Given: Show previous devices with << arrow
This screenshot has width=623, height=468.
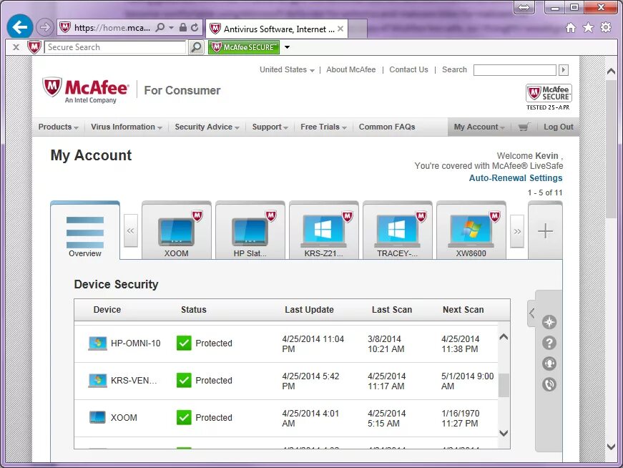Looking at the screenshot, I should point(131,231).
